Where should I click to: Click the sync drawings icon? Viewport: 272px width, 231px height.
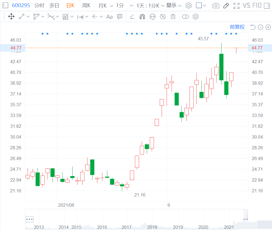pyautogui.click(x=153, y=17)
